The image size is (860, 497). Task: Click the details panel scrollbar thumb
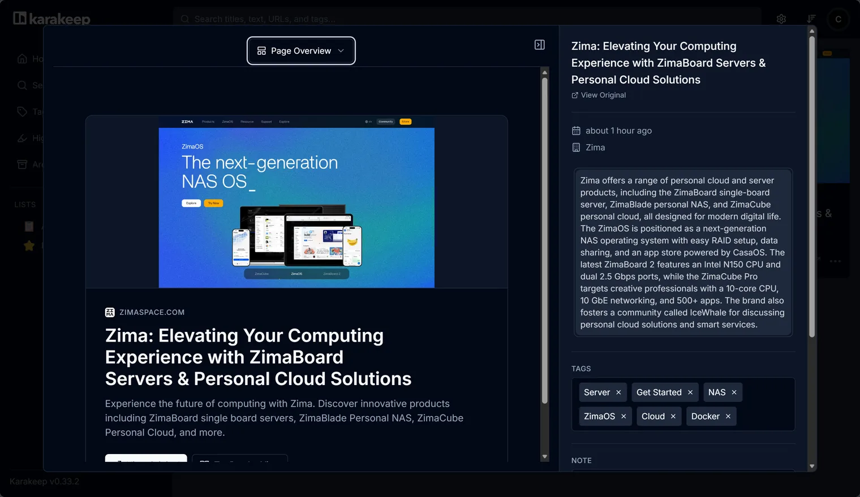click(812, 187)
